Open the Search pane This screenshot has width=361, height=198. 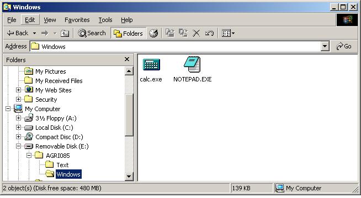point(92,33)
